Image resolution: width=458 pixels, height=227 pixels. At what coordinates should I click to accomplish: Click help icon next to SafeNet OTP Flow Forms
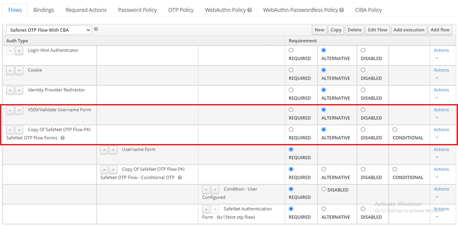[x=62, y=138]
